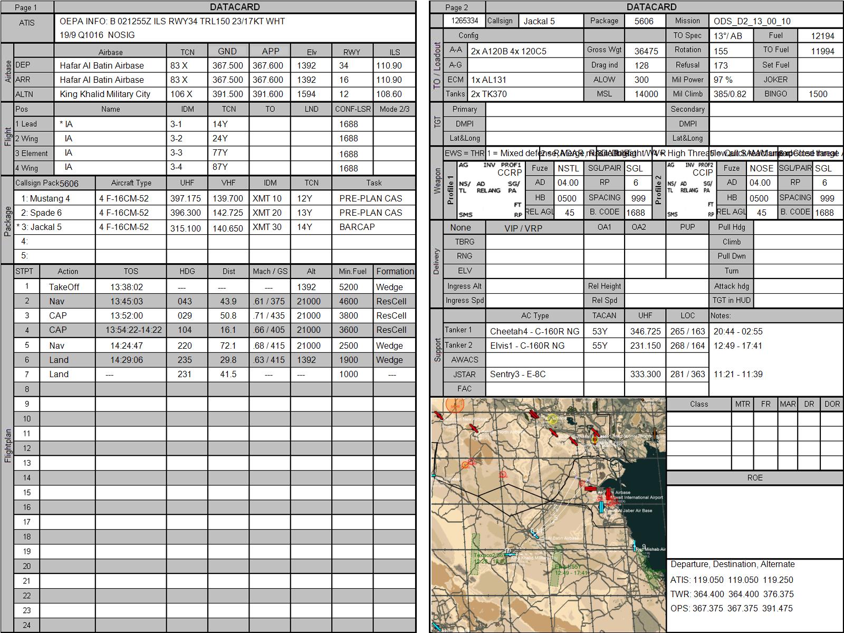This screenshot has height=633, width=844.
Task: Click Spade 6's VHF 142.725
Action: pos(228,213)
